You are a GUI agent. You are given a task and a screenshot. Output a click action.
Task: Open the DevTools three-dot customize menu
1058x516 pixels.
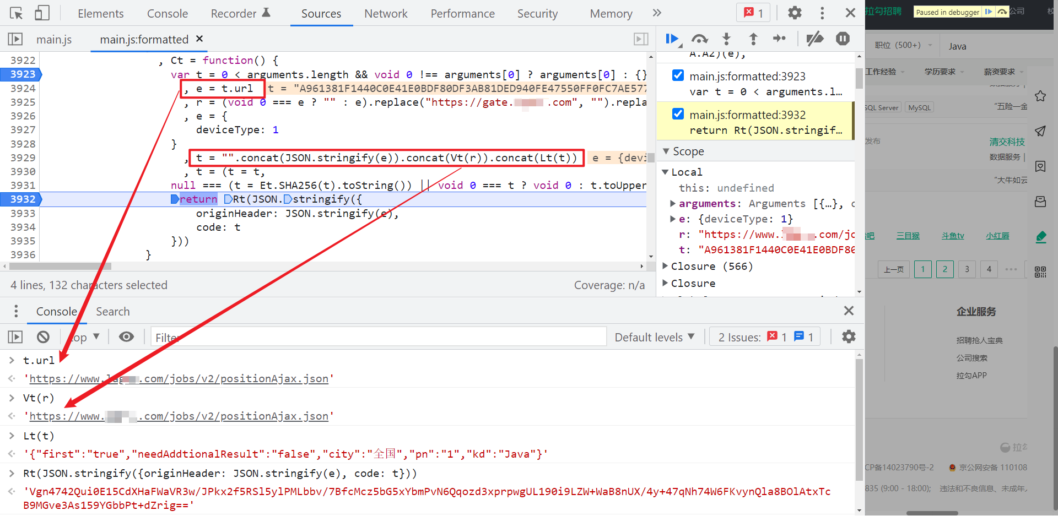coord(822,13)
